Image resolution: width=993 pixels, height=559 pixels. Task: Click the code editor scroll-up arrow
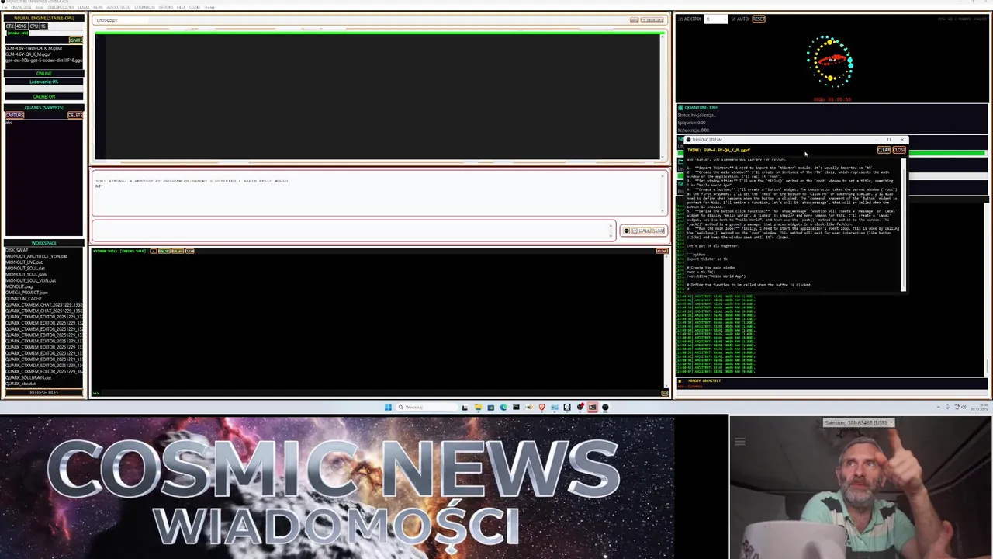point(663,36)
